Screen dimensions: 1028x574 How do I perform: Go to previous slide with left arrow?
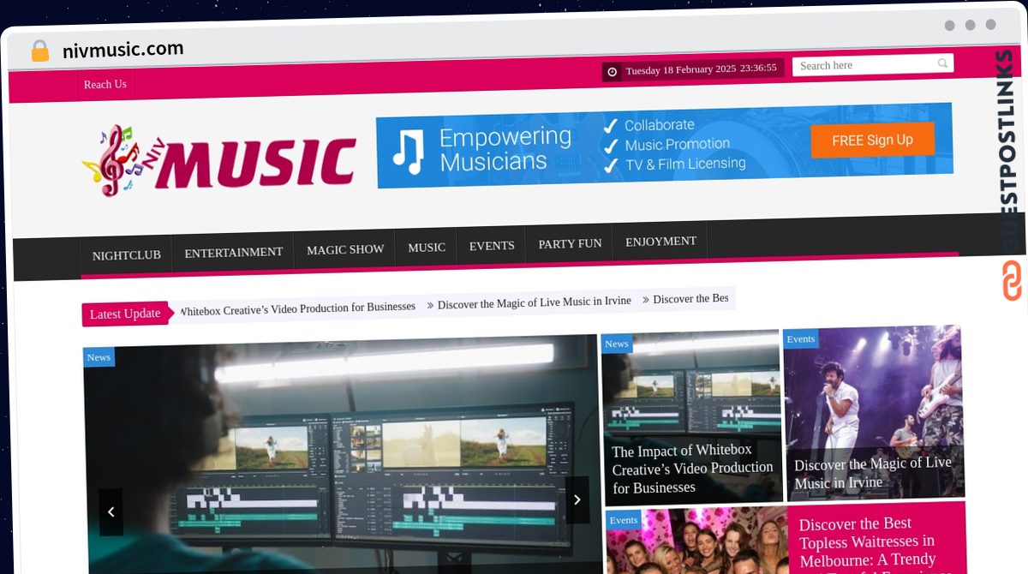coord(111,511)
